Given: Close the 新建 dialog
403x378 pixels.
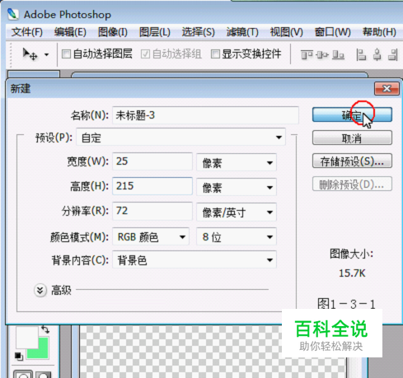Looking at the screenshot, I should [387, 88].
